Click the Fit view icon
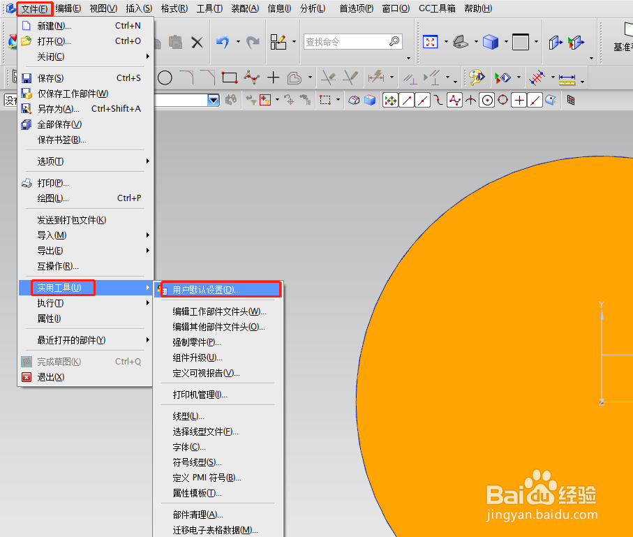 [x=431, y=42]
